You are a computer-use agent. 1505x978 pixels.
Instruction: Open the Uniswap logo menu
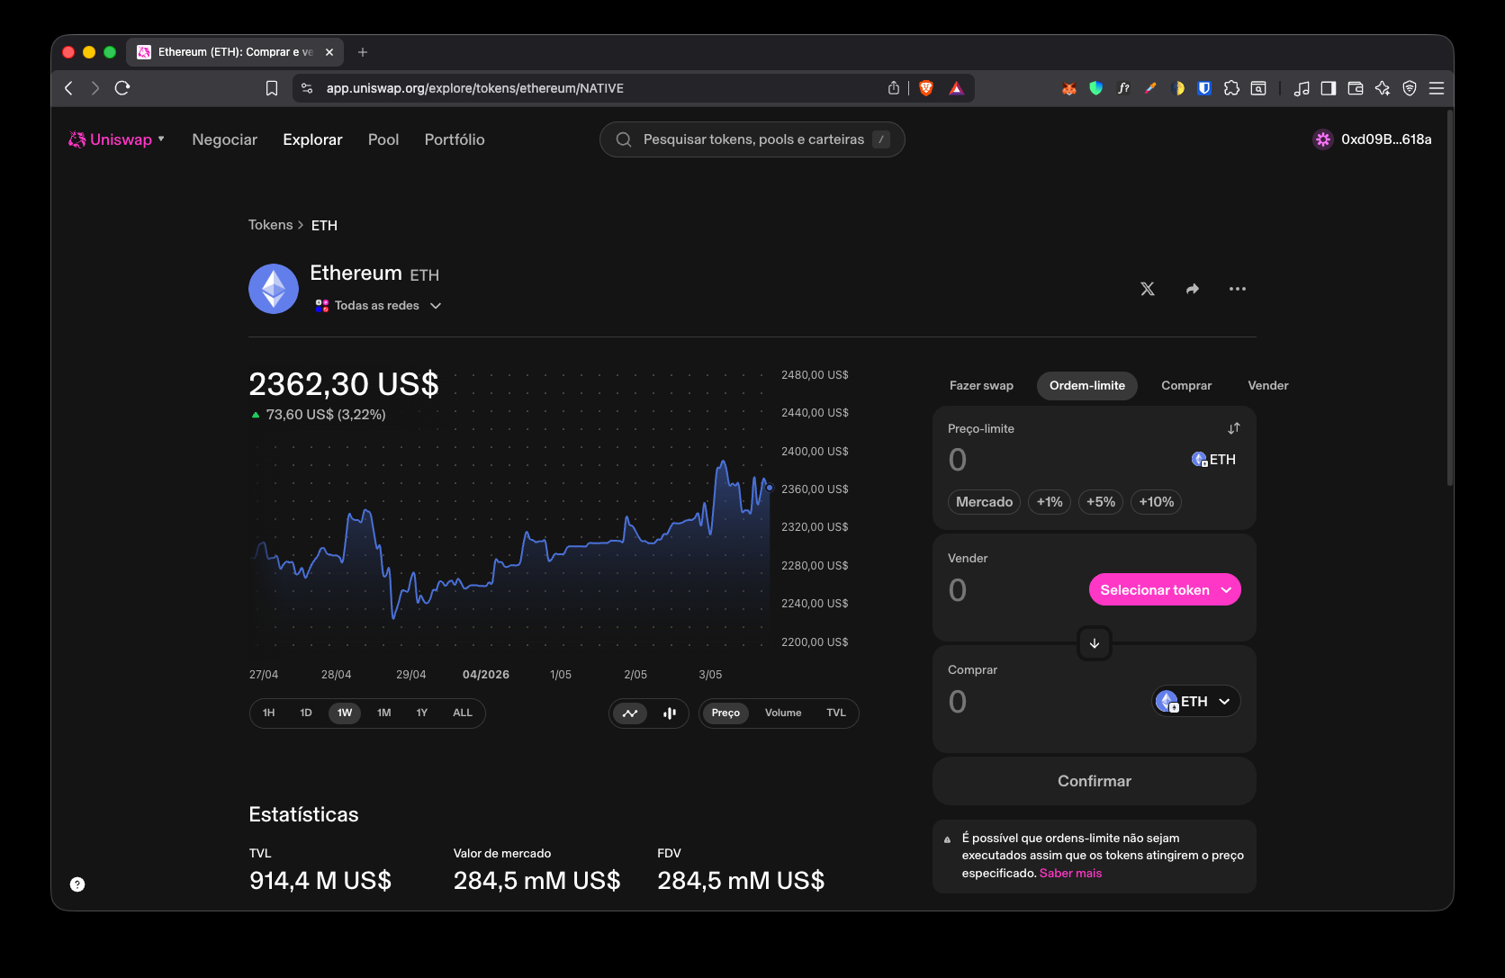click(117, 139)
